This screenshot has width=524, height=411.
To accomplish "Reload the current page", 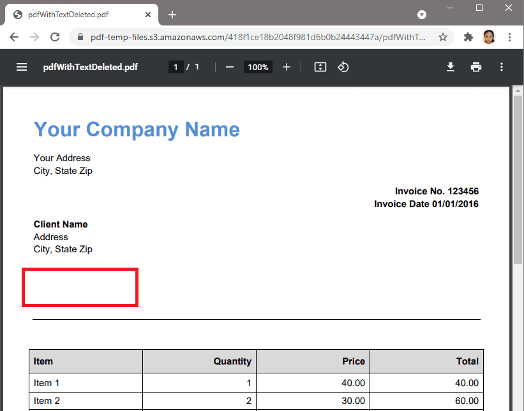I will [x=55, y=38].
